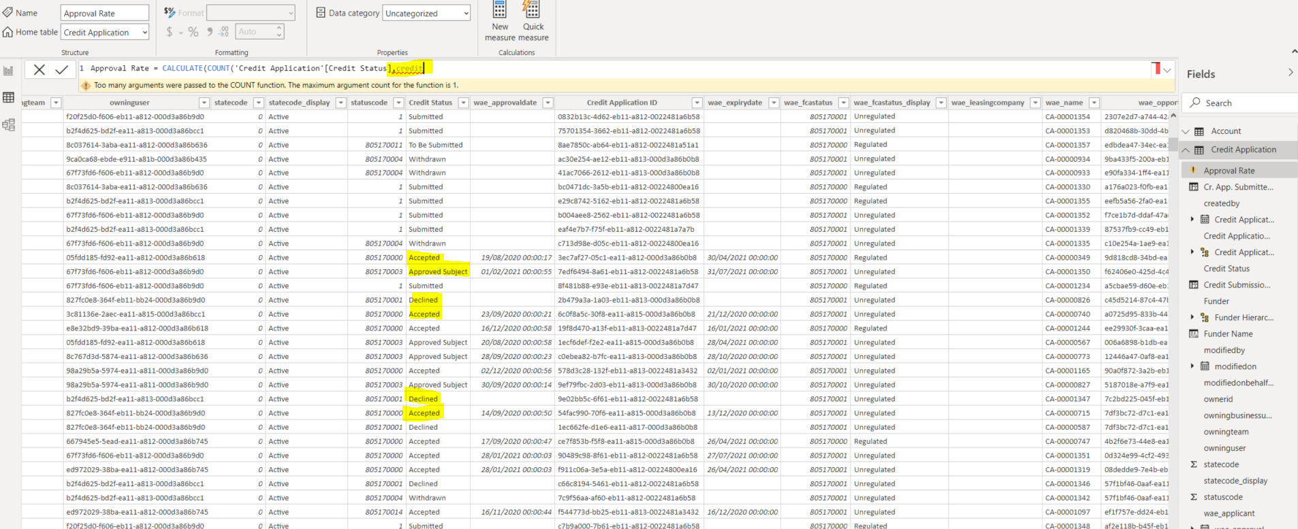The height and width of the screenshot is (529, 1298).
Task: Select the statecode_display field in Fields list
Action: (1235, 481)
